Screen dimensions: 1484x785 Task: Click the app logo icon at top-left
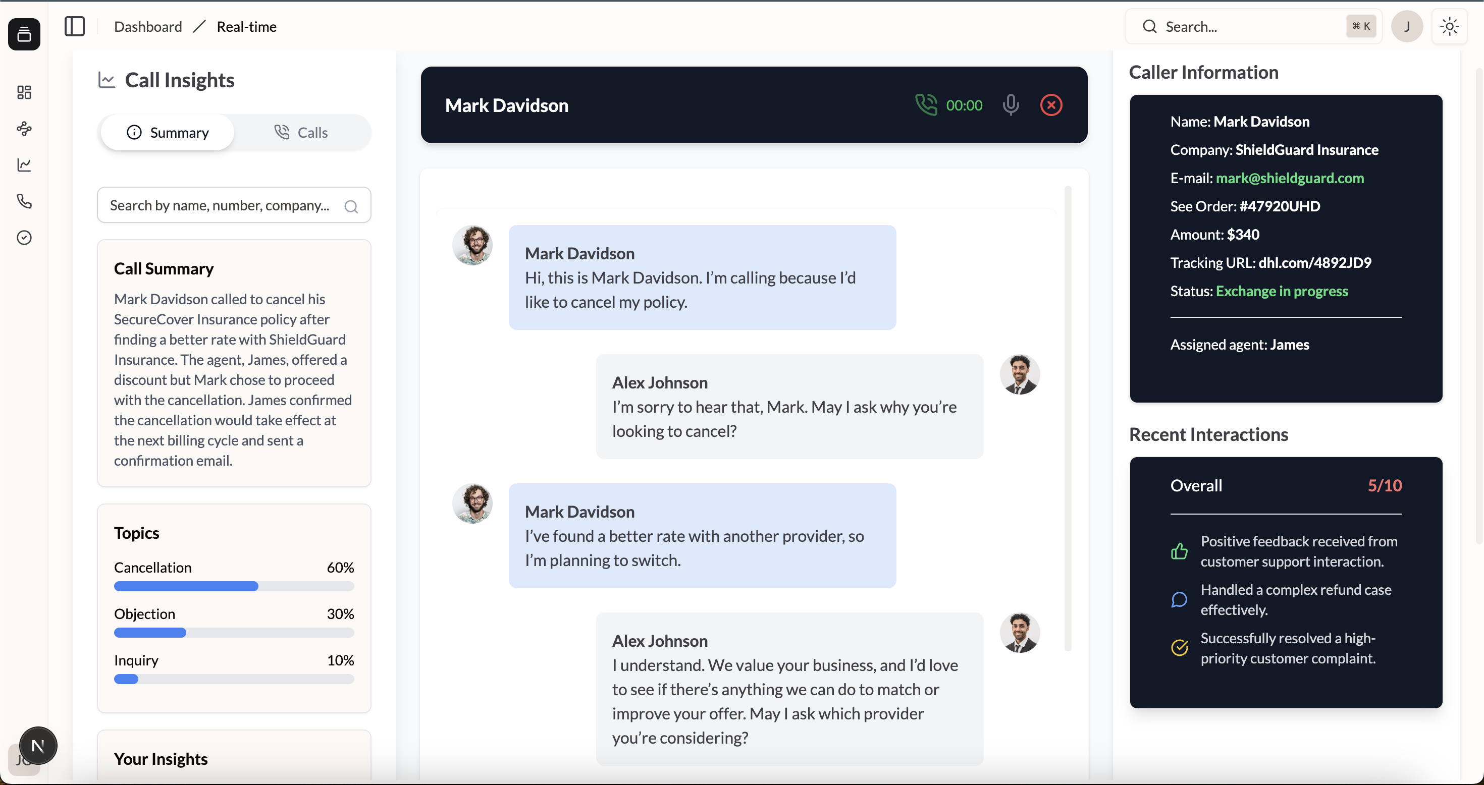tap(24, 34)
